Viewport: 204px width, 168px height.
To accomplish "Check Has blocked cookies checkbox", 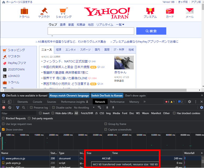I will (174, 113).
